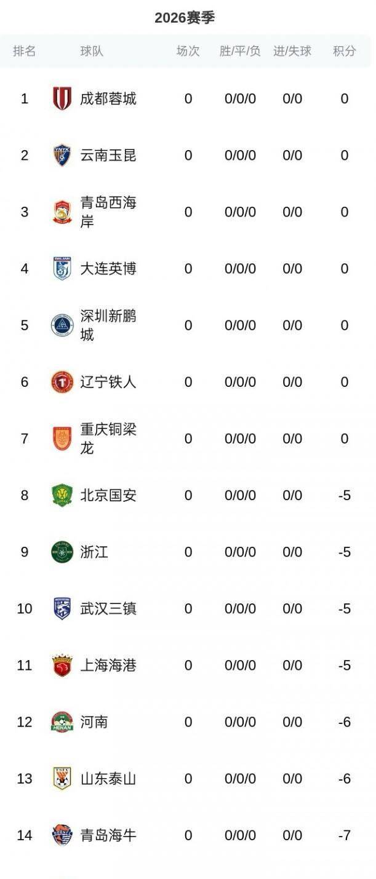Click the 成都蓉城 team crest icon

tap(62, 98)
